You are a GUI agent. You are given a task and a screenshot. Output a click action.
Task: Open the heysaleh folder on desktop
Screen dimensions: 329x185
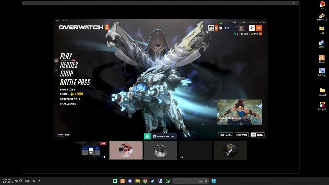point(322,92)
